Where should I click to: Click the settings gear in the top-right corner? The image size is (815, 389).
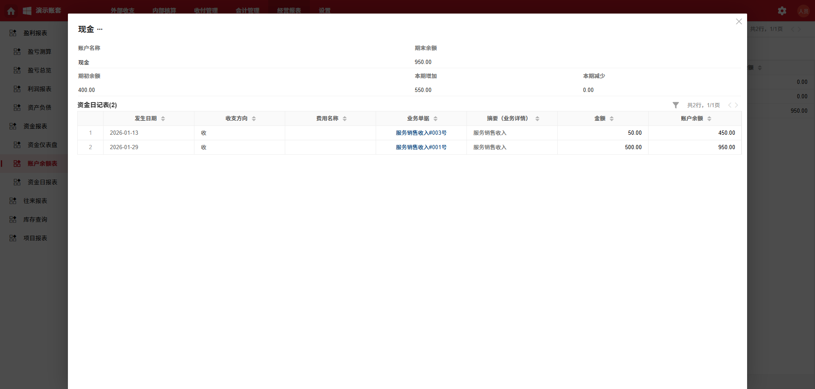point(781,11)
